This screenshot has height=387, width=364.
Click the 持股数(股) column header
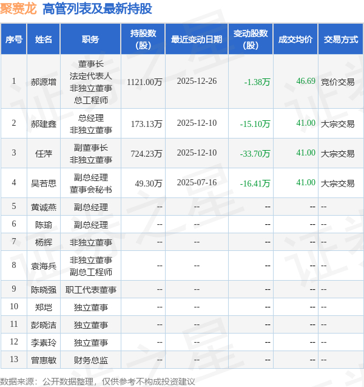tap(143, 39)
